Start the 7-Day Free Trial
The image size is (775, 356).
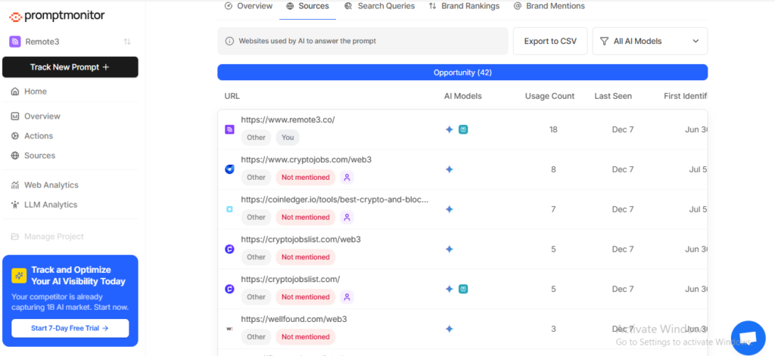[70, 328]
